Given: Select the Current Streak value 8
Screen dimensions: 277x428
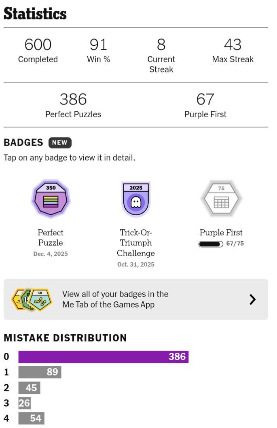Looking at the screenshot, I should coord(161,44).
